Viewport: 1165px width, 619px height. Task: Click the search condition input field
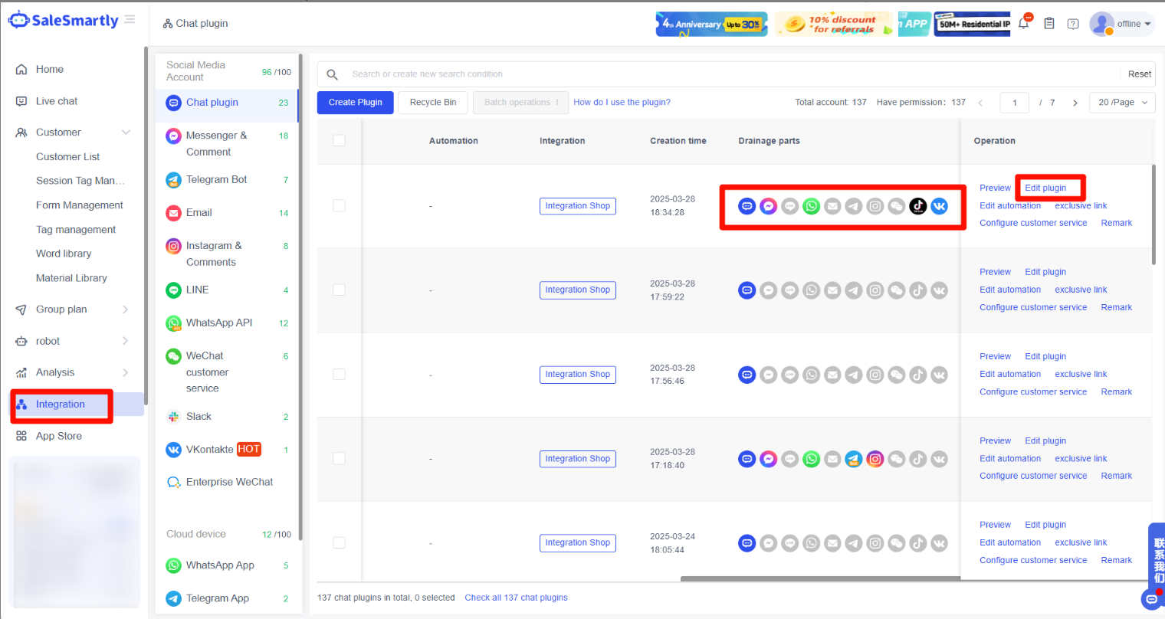coord(728,74)
